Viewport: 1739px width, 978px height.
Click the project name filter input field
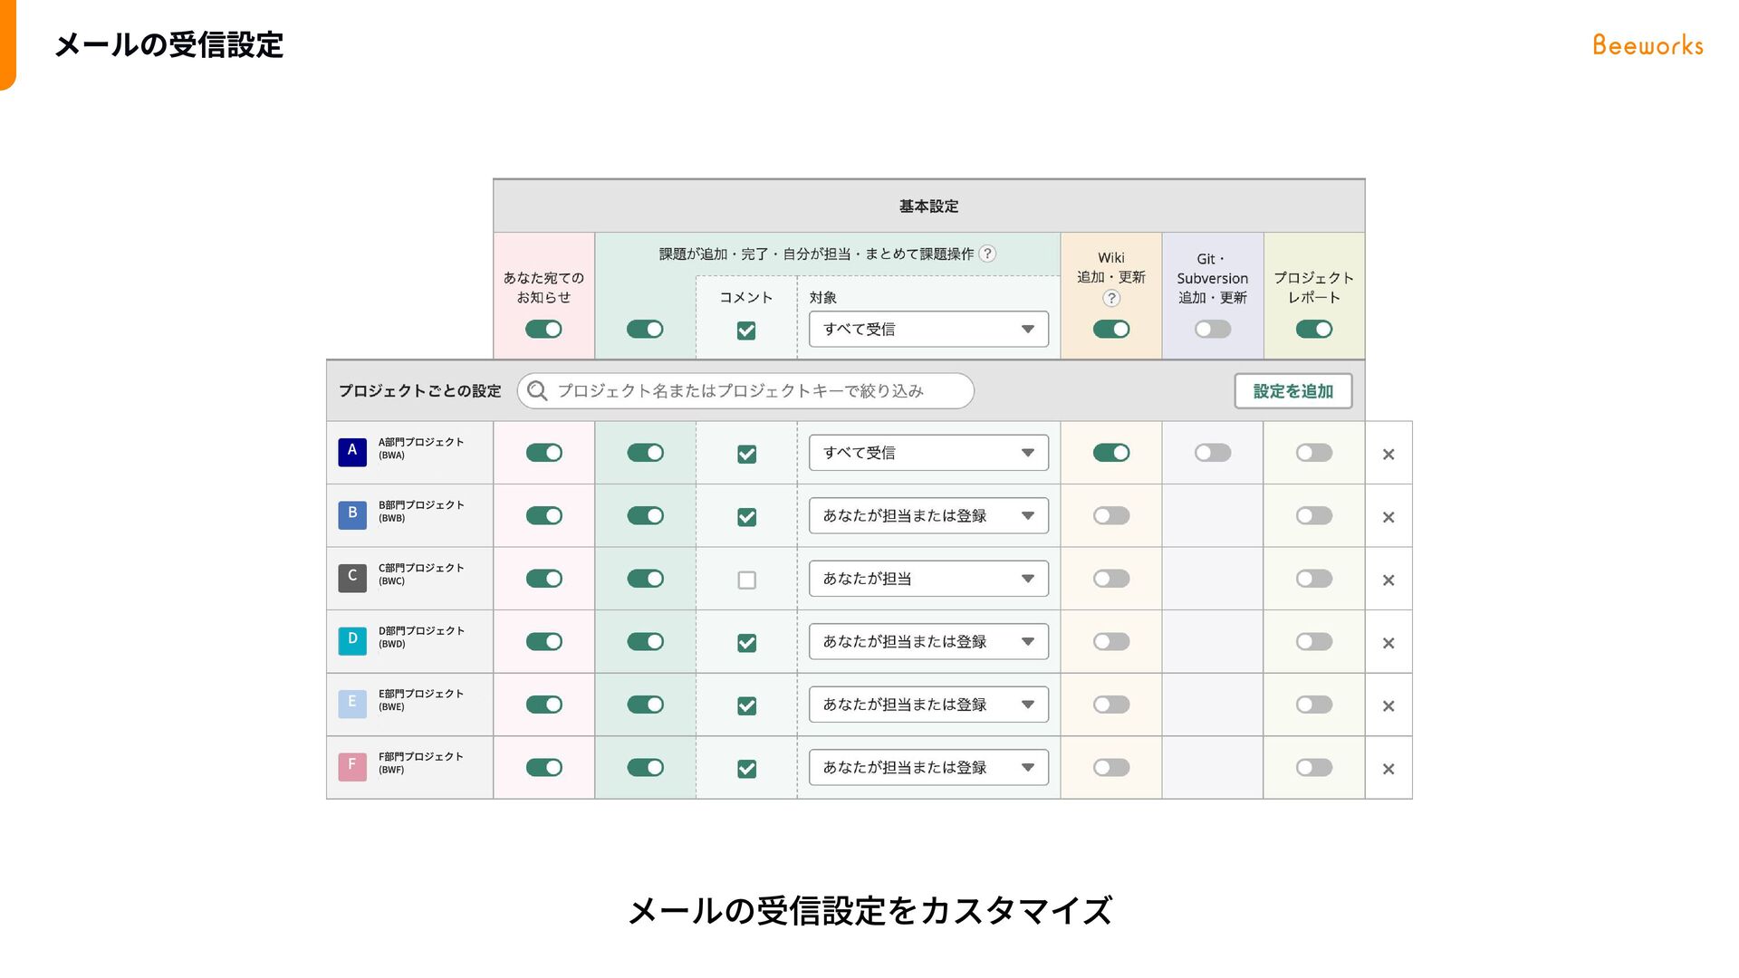752,390
